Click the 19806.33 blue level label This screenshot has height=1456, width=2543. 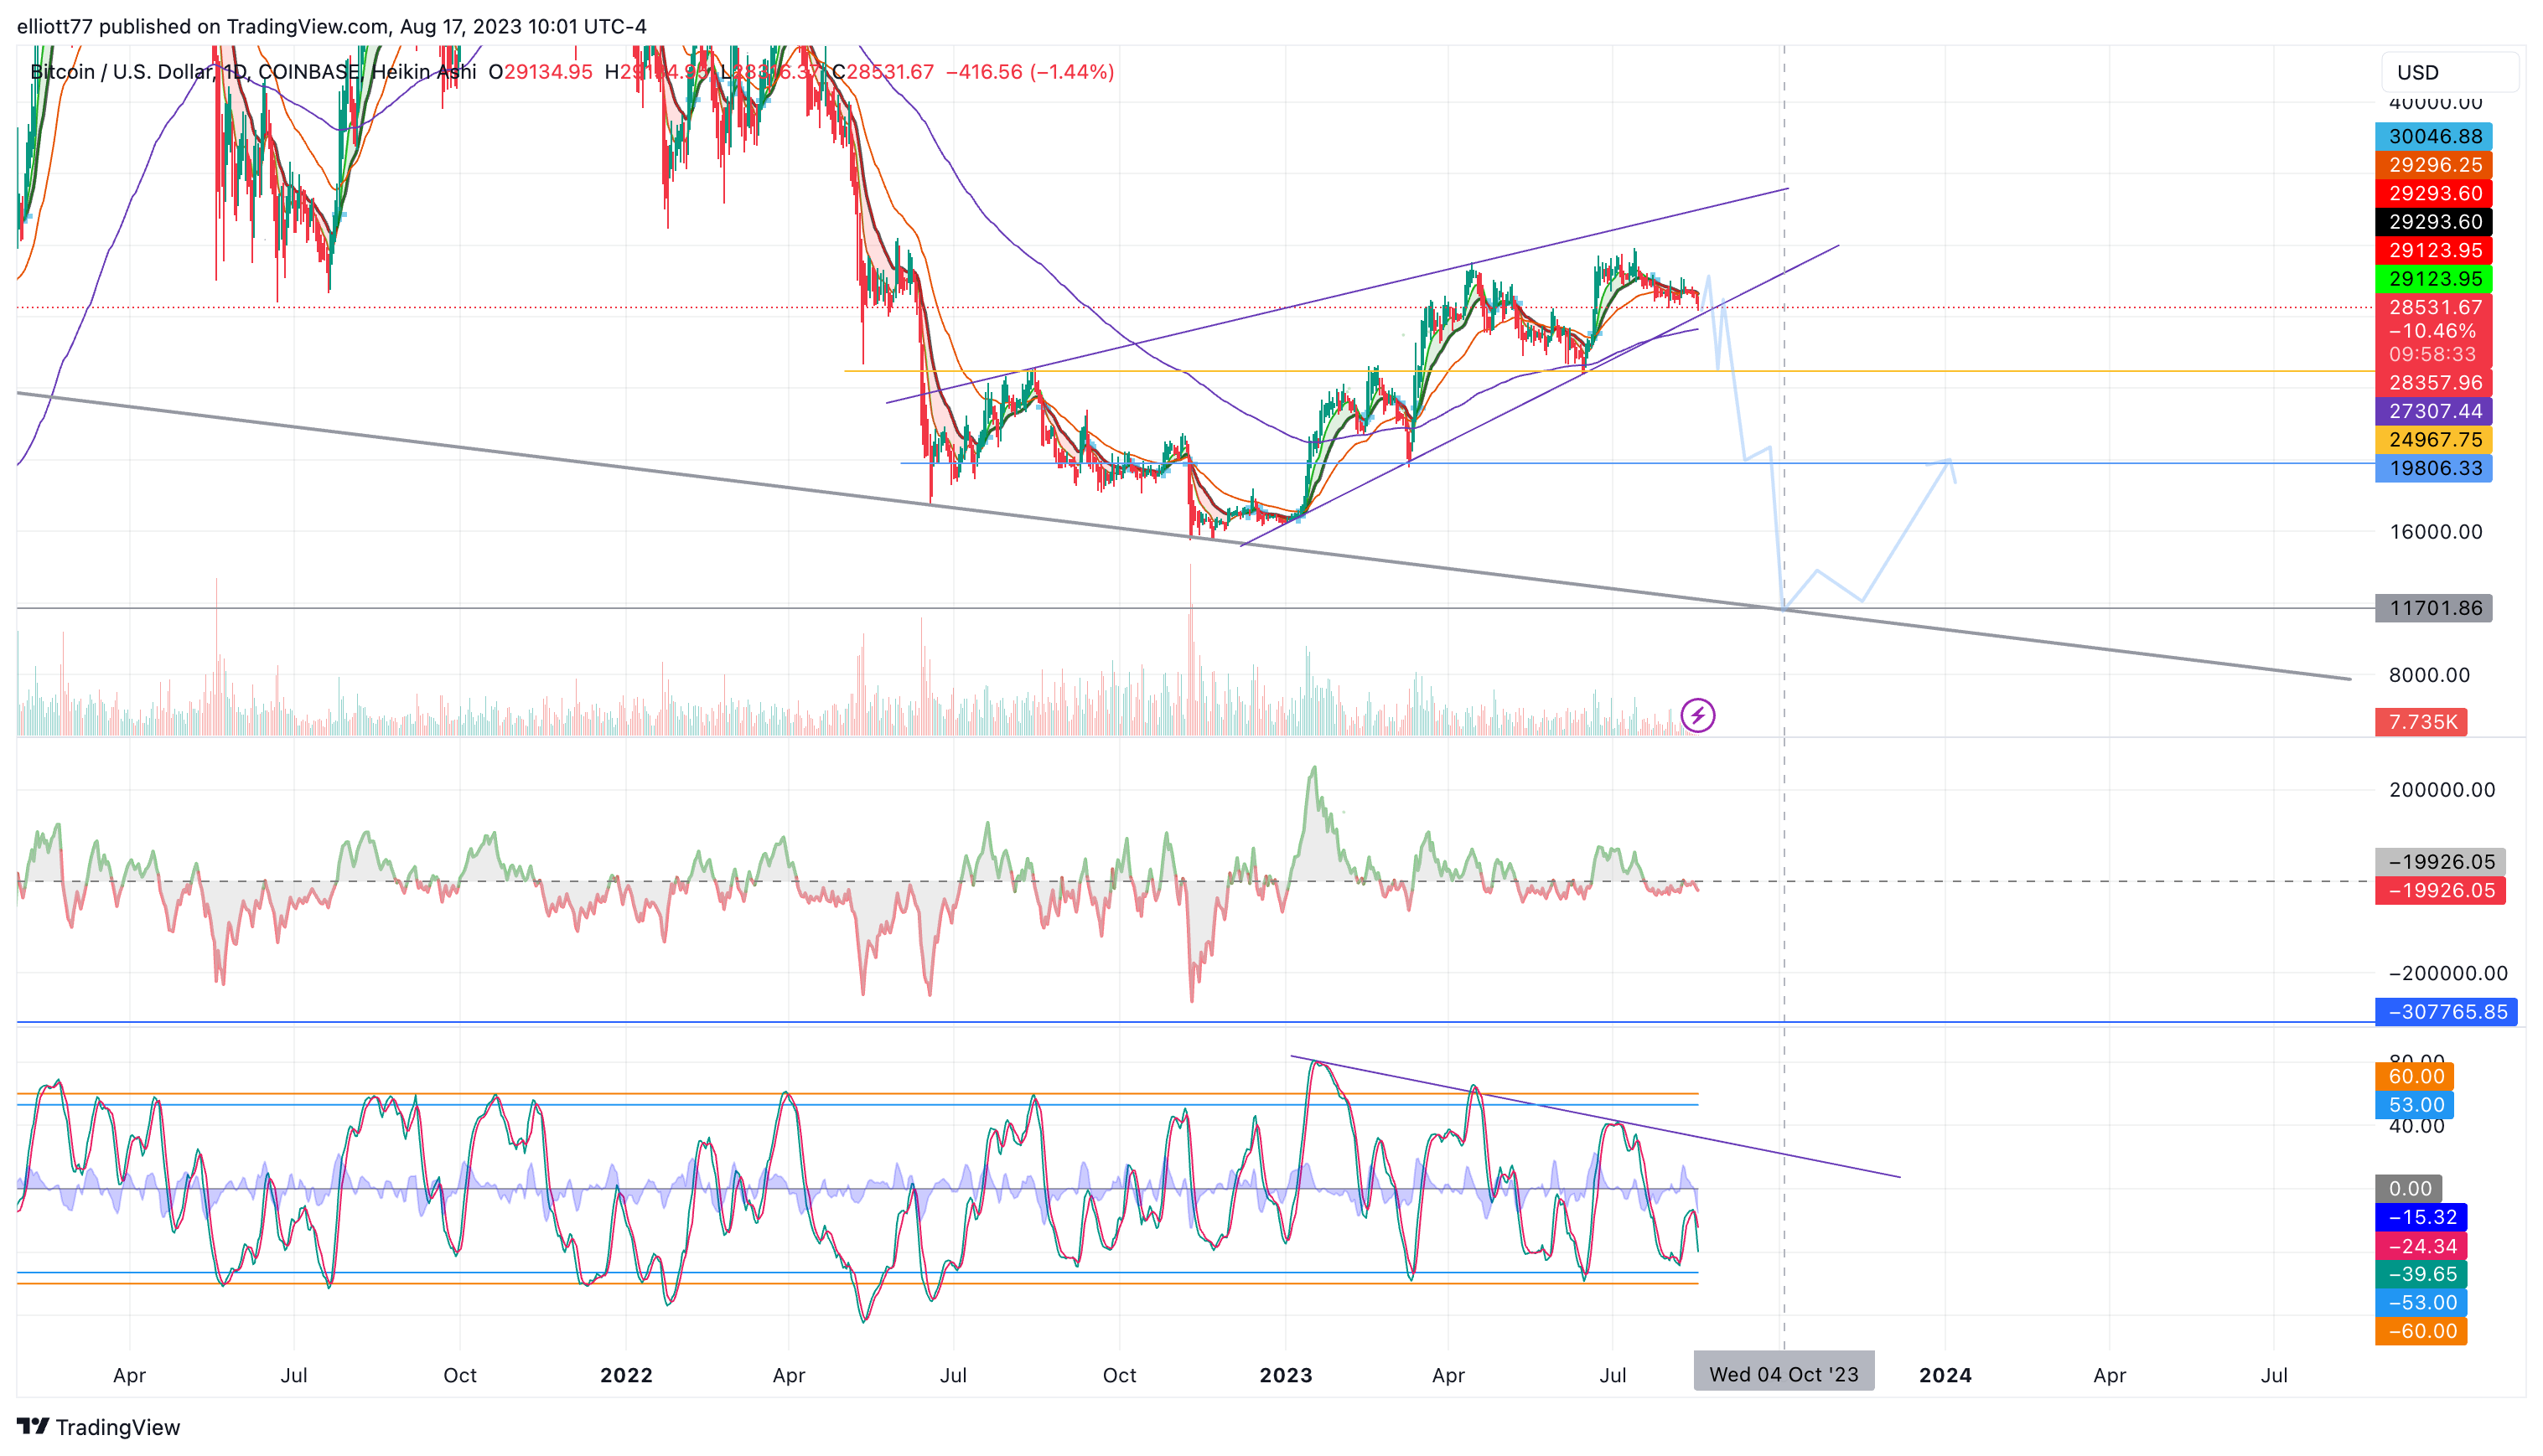2433,468
